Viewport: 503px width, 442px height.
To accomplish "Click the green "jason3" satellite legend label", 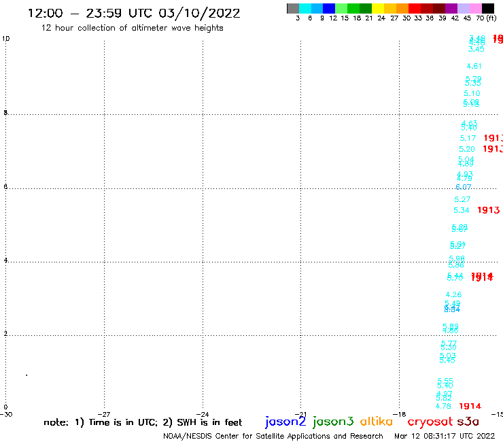I will [x=333, y=422].
